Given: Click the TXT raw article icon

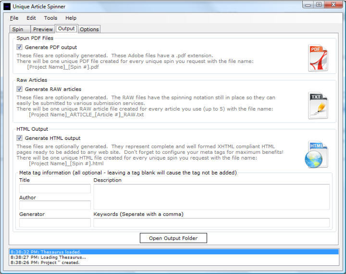Looking at the screenshot, I should coord(318,105).
